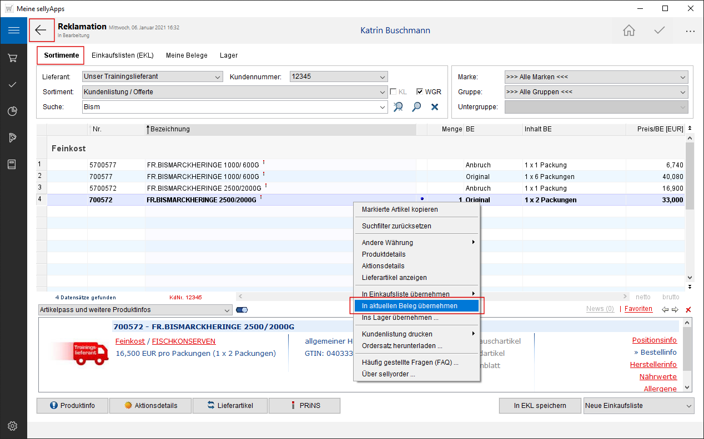Enable the KL checkbox

pos(393,92)
